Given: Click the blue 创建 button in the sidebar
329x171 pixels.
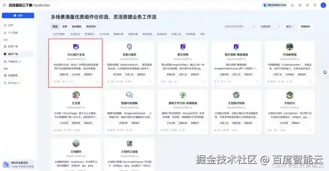Looking at the screenshot, I should (x=18, y=16).
